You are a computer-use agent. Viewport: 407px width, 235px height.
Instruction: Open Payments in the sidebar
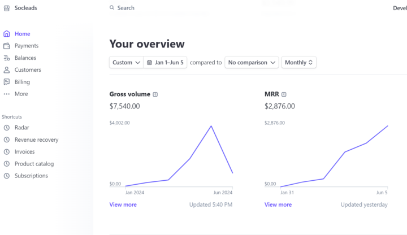27,46
